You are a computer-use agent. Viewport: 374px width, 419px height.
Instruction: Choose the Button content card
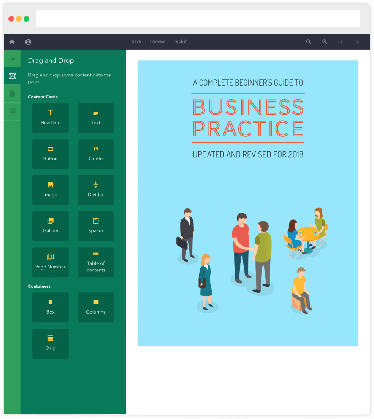point(51,154)
